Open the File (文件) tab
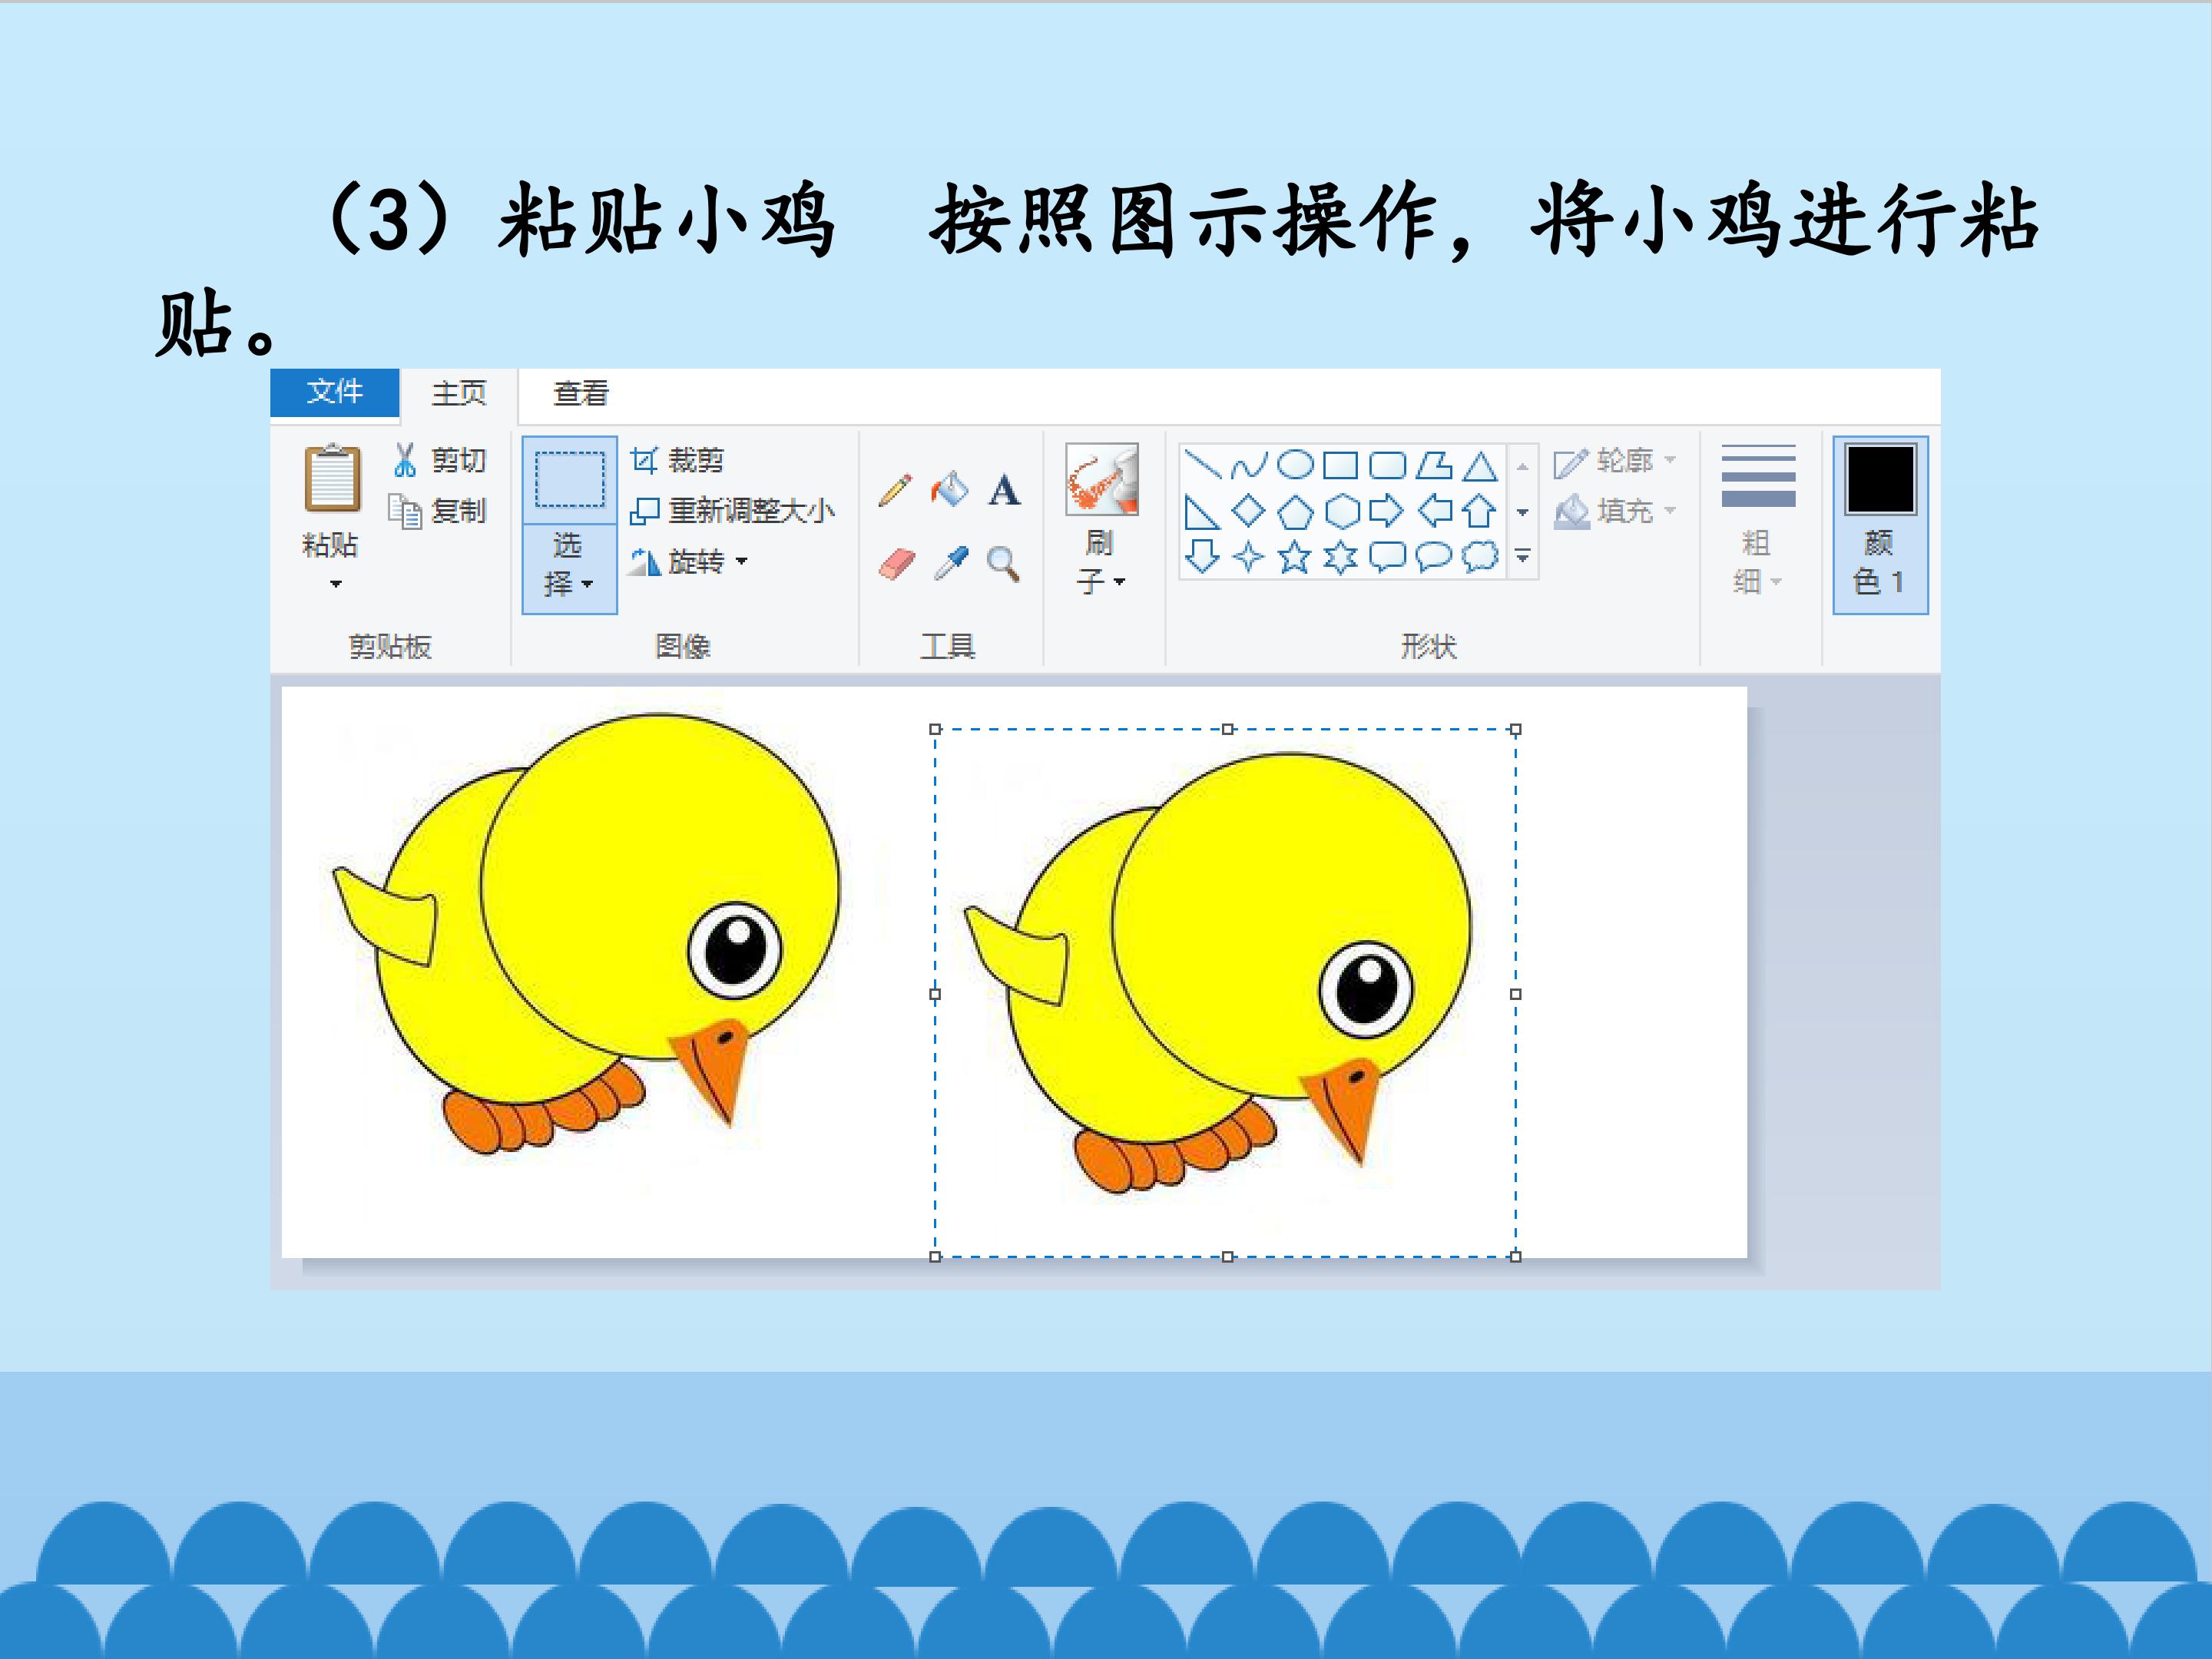 [x=335, y=391]
